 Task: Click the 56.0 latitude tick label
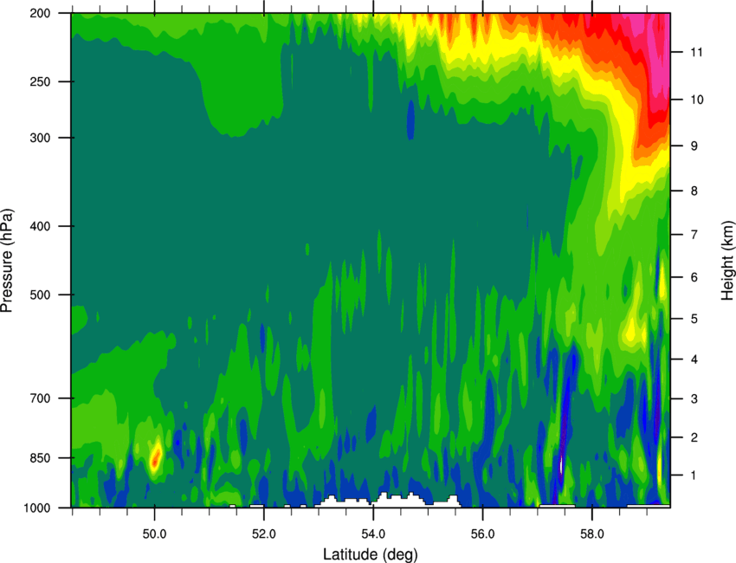(483, 534)
